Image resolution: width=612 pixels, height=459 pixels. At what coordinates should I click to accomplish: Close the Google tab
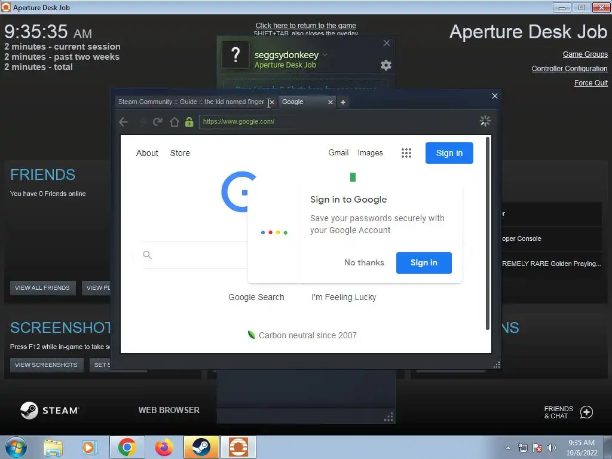[x=331, y=102]
